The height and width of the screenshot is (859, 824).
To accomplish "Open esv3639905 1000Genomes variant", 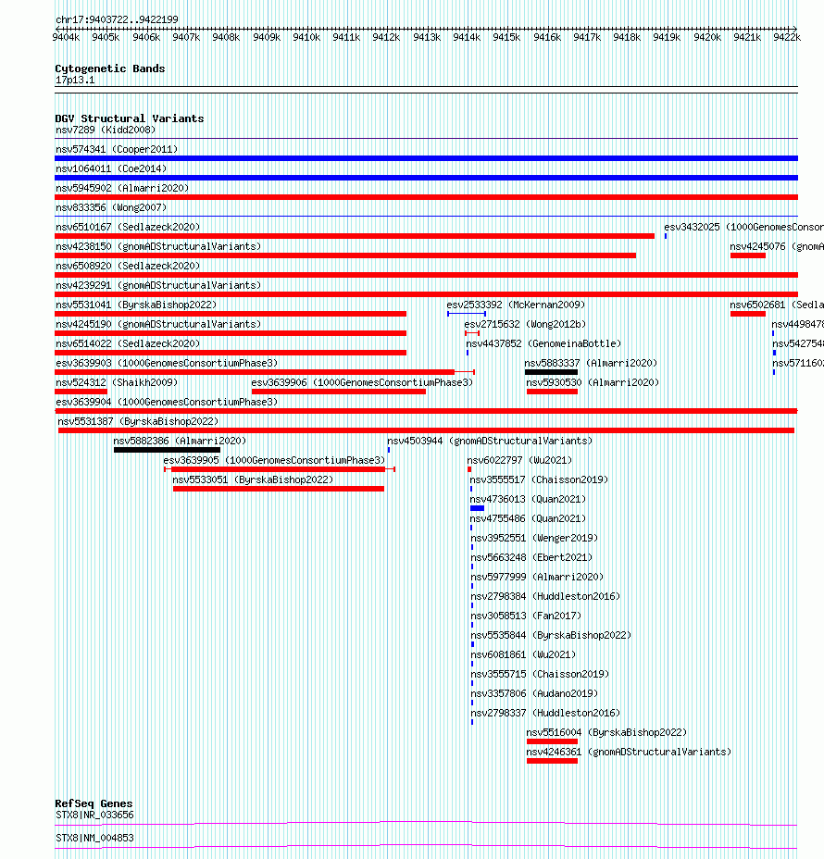I will pyautogui.click(x=274, y=460).
